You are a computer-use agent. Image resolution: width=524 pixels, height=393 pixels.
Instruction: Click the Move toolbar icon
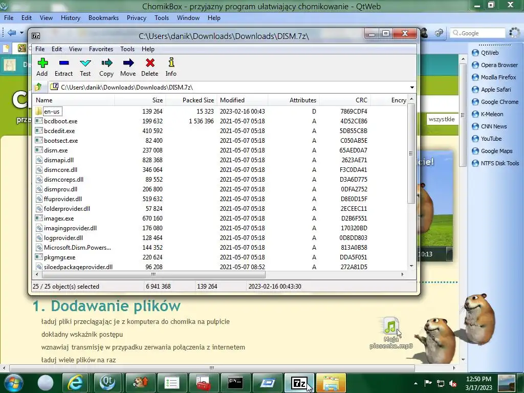(128, 67)
